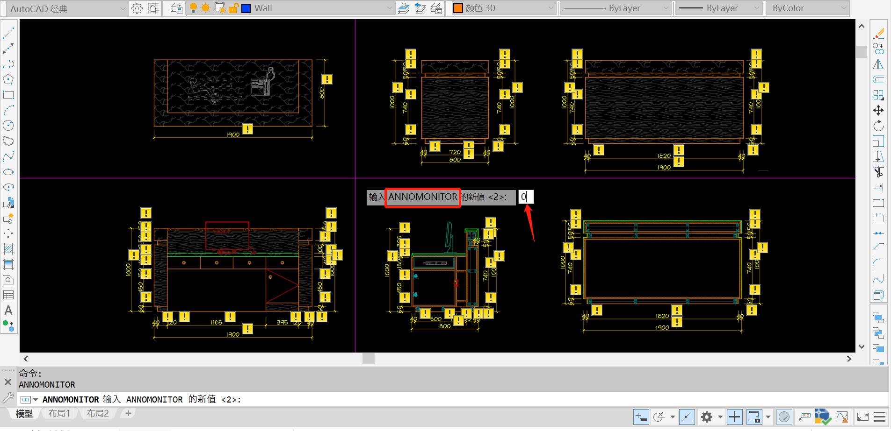Open the ByColor plot style dropdown

click(x=843, y=8)
